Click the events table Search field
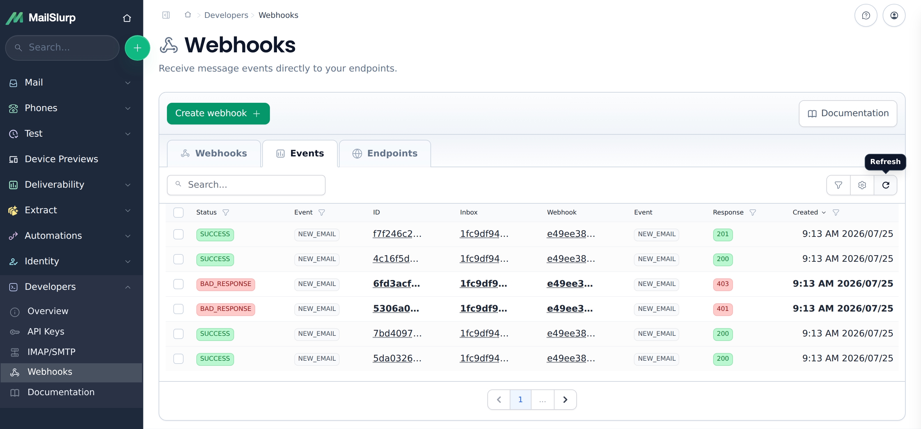This screenshot has width=921, height=429. [246, 185]
